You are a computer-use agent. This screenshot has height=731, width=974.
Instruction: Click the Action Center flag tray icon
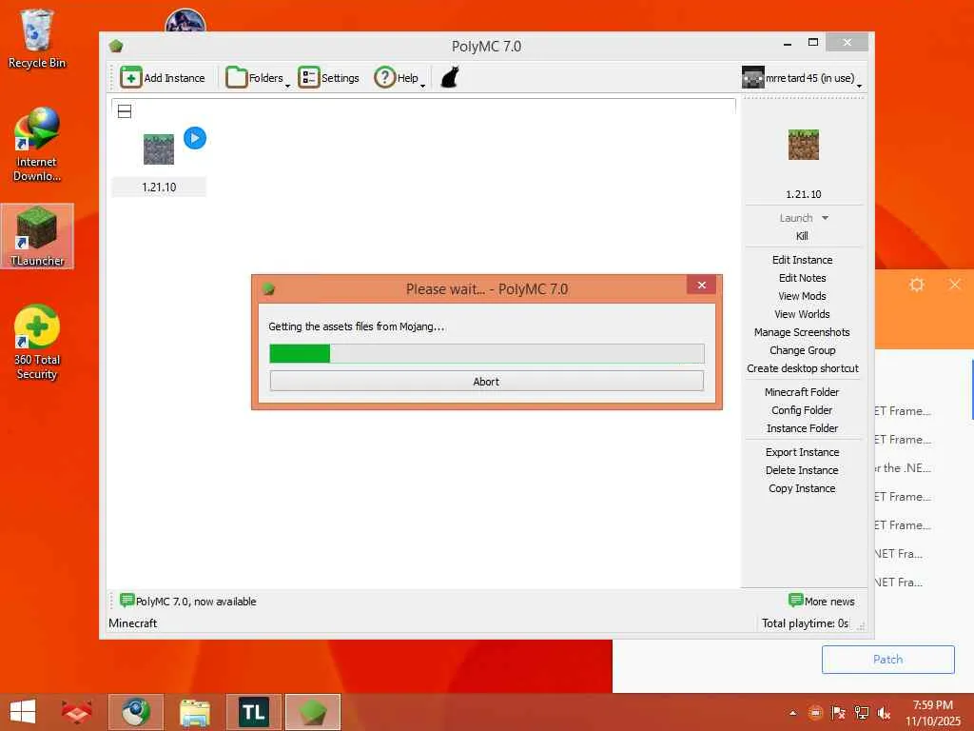pyautogui.click(x=838, y=713)
